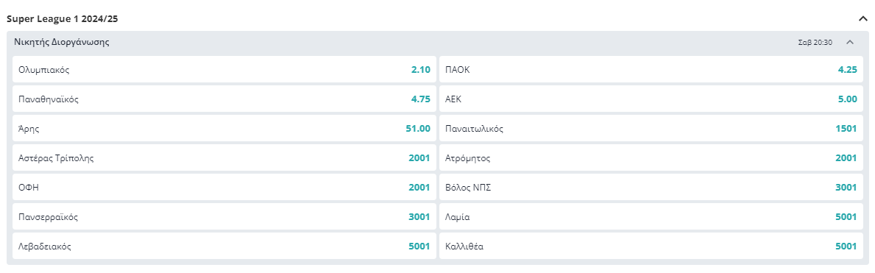
Task: Collapse the Super League 1 2024/25 section
Action: pos(862,18)
